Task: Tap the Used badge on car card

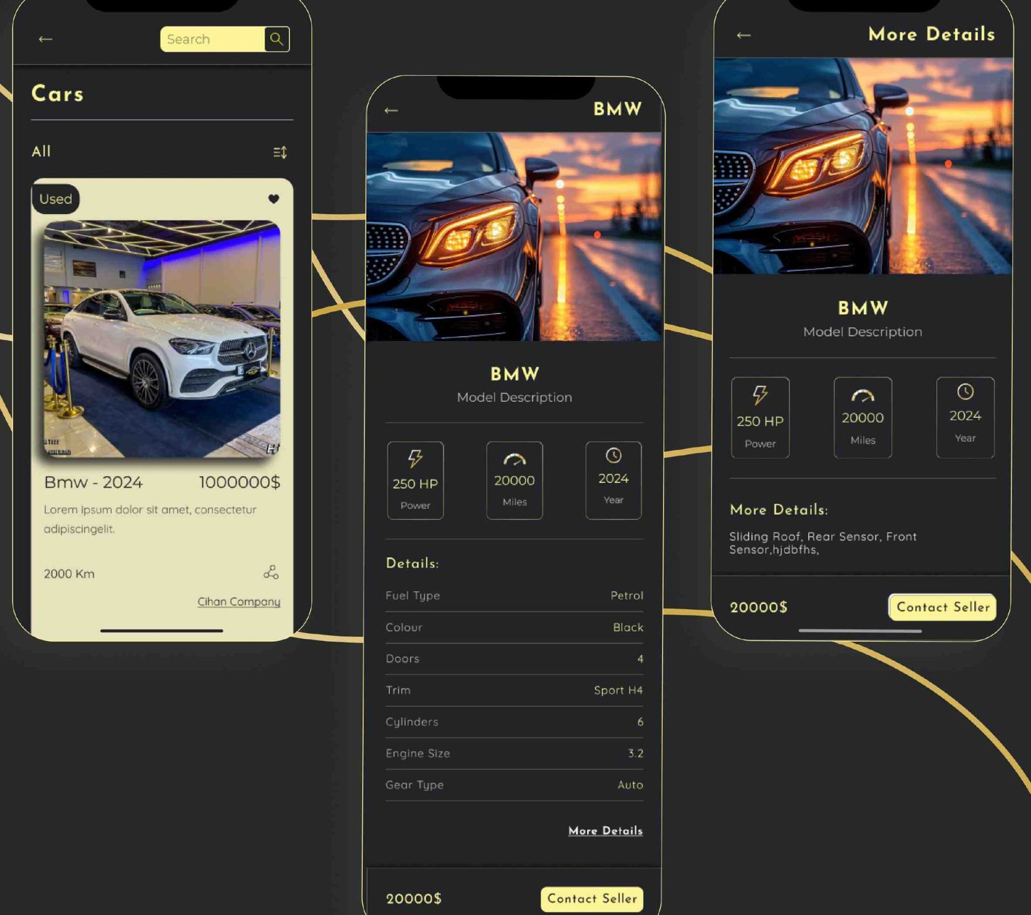Action: click(x=55, y=199)
